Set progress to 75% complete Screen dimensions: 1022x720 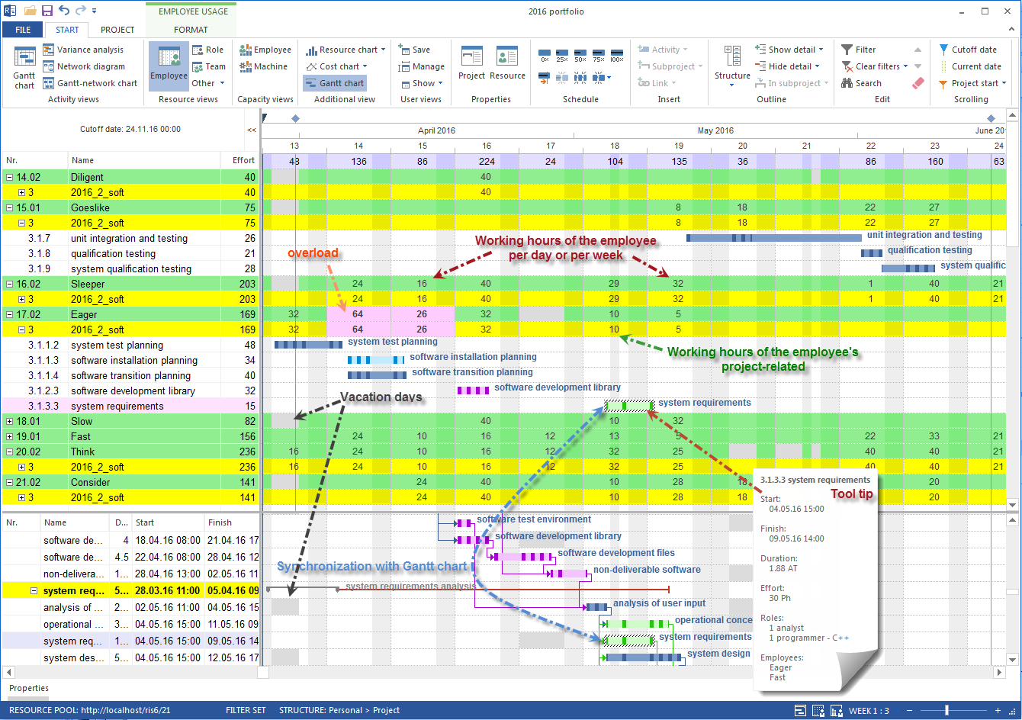(599, 56)
